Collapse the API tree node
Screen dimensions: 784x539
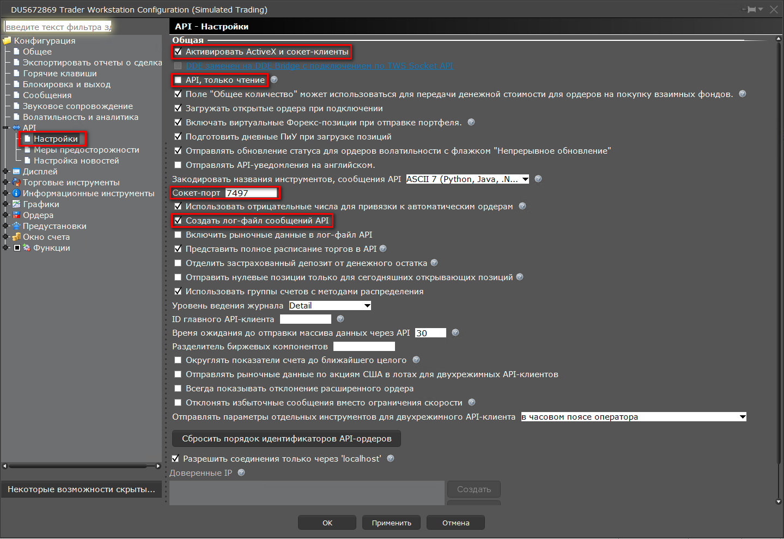coord(5,128)
